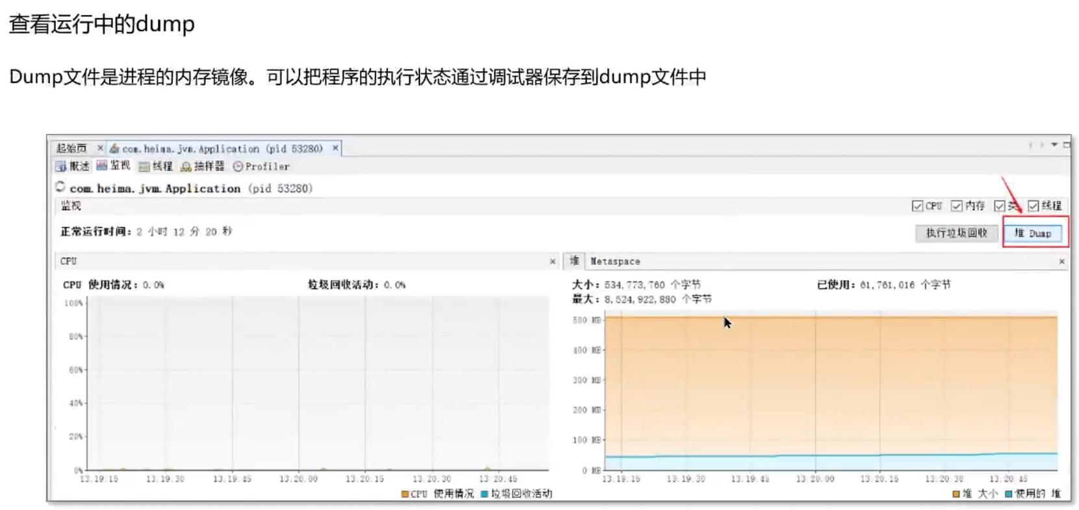Open the Profiler sub-tab
The width and height of the screenshot is (1079, 510).
click(261, 167)
